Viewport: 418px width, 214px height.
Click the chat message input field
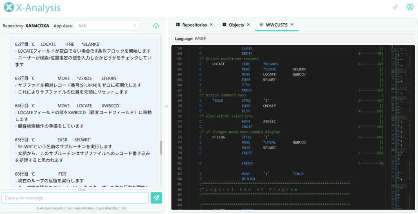(x=75, y=198)
